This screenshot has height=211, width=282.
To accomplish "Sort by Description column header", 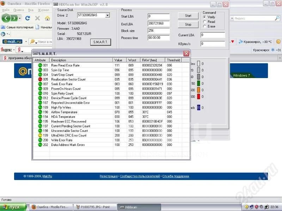I will [81, 60].
